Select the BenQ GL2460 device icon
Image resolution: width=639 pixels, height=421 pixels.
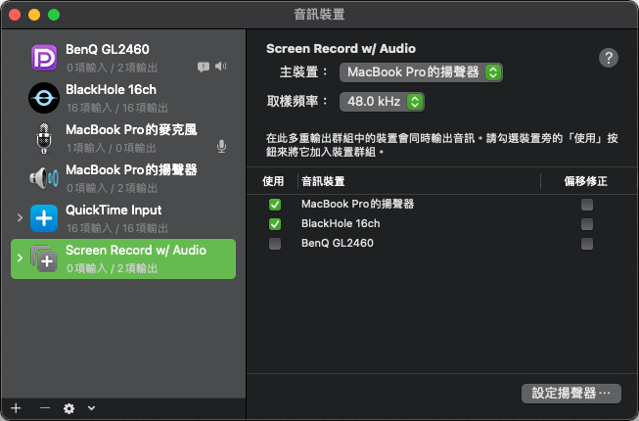tap(44, 58)
